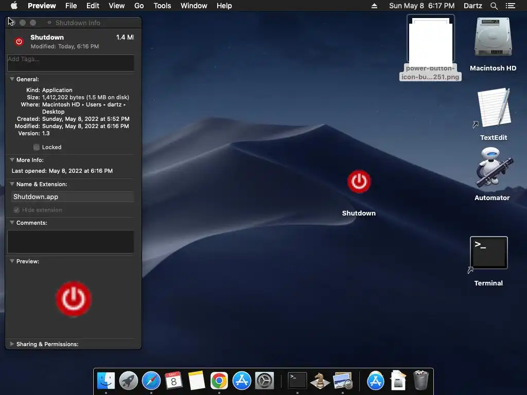Open Spotlight search in menu bar
This screenshot has width=527, height=395.
point(494,6)
